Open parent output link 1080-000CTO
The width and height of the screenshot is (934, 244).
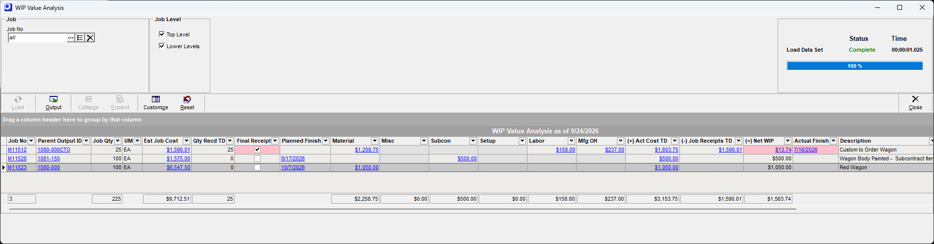pyautogui.click(x=54, y=150)
